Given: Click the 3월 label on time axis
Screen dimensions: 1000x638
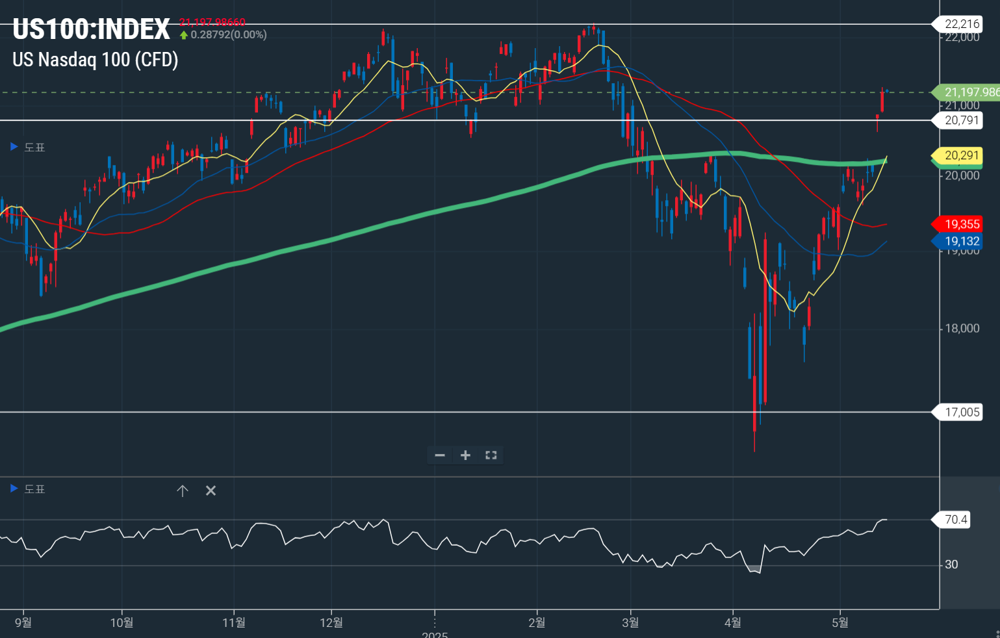Looking at the screenshot, I should pyautogui.click(x=630, y=622).
